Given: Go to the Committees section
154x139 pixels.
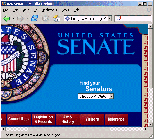Looking at the screenshot, I should click(x=19, y=119).
